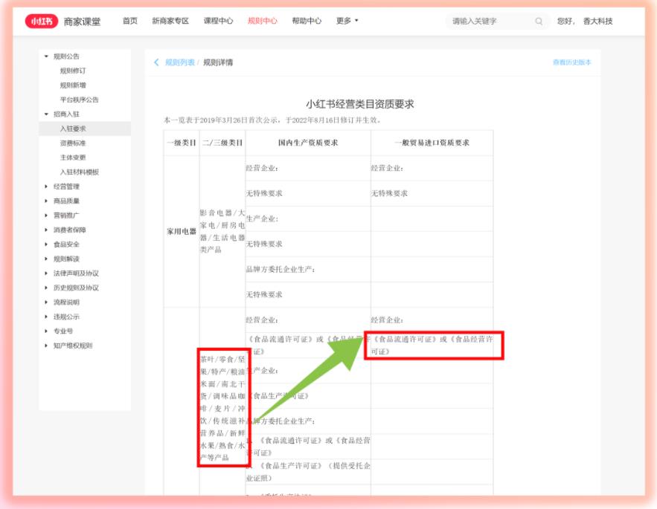Open the 帮助中心 nav item
657x509 pixels.
tap(307, 21)
